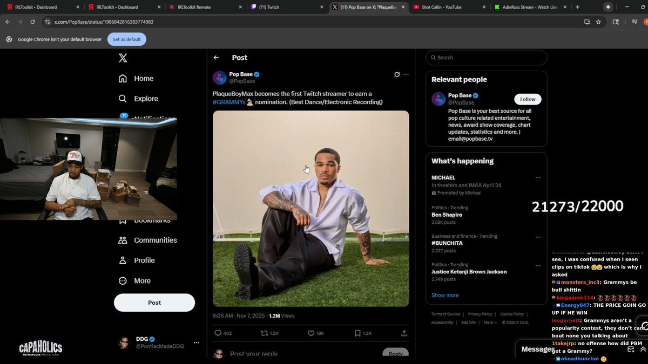Screen dimensions: 648x364
Task: Click the Google Lens search icon in toolbar
Action: [x=616, y=22]
